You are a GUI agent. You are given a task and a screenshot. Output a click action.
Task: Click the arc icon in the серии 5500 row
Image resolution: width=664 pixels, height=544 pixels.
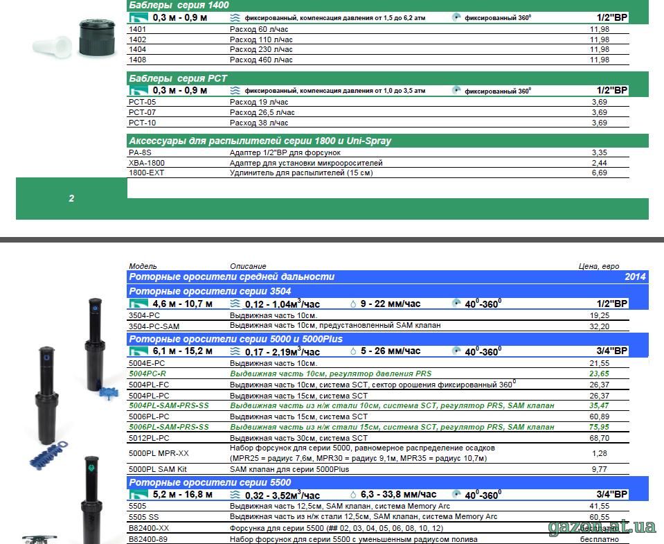pyautogui.click(x=456, y=494)
